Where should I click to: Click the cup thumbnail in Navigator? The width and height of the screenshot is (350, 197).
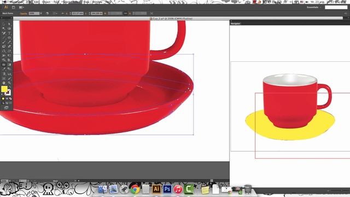(290, 107)
